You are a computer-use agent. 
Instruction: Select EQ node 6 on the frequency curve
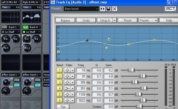[x=154, y=40]
